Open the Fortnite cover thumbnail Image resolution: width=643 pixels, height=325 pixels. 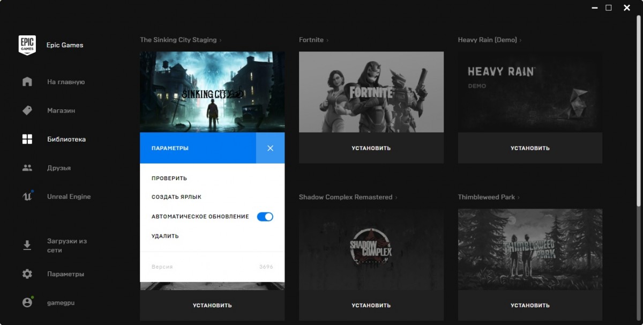coord(371,92)
